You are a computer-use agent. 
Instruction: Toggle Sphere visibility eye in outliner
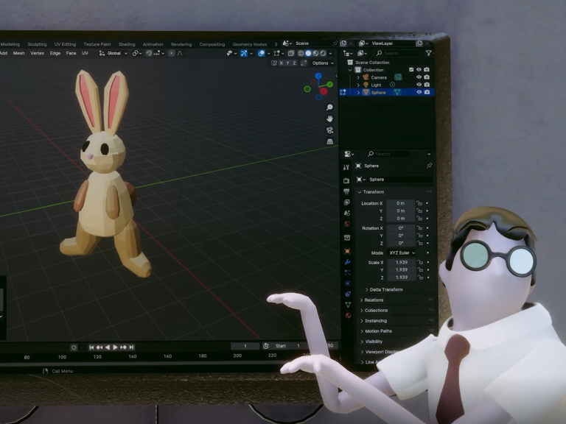pyautogui.click(x=419, y=92)
